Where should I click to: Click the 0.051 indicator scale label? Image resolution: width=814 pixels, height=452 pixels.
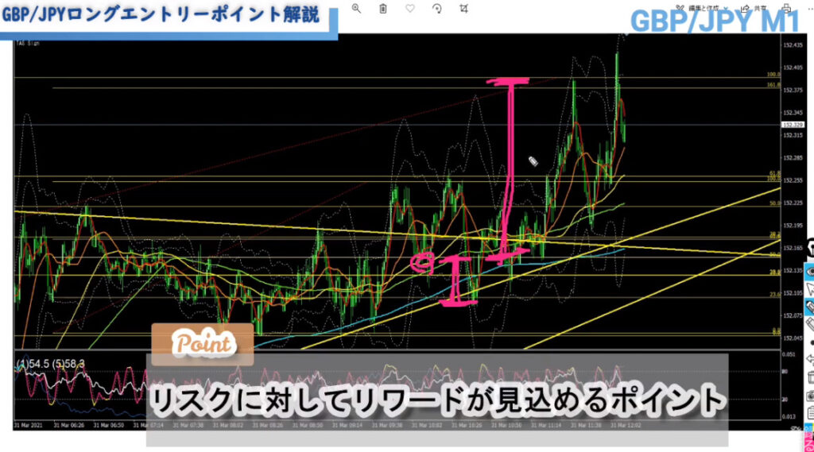(x=789, y=354)
